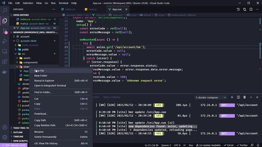Screen dimensions: 262x147
Task: Select Delete Permanently from context menu
Action: point(61,137)
